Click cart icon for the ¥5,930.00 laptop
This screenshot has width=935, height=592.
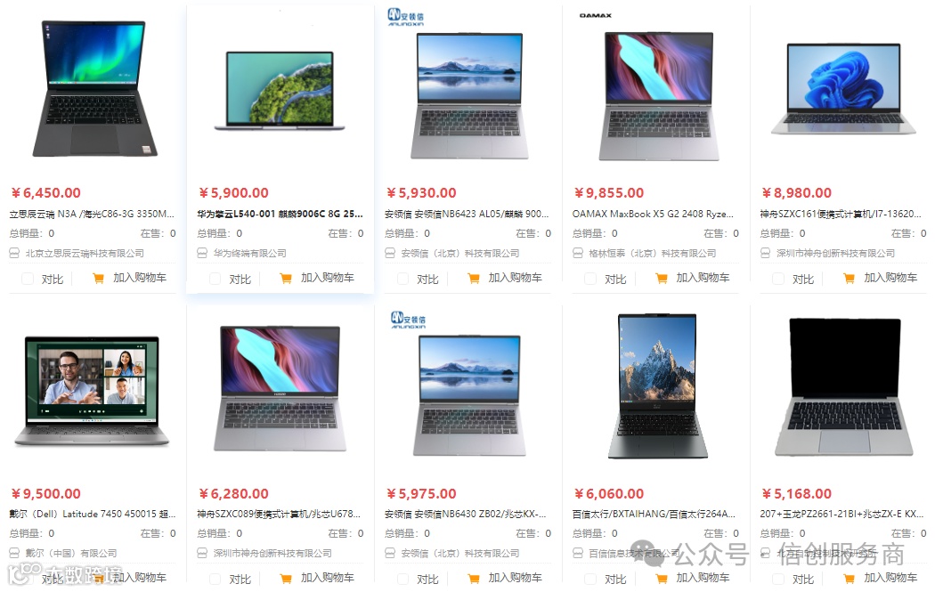474,279
